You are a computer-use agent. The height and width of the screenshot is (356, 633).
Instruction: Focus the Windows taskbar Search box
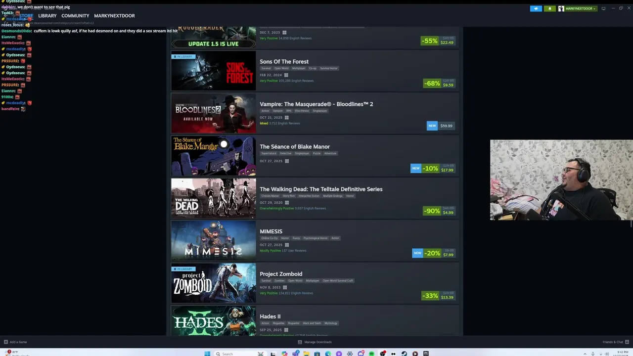click(x=240, y=354)
